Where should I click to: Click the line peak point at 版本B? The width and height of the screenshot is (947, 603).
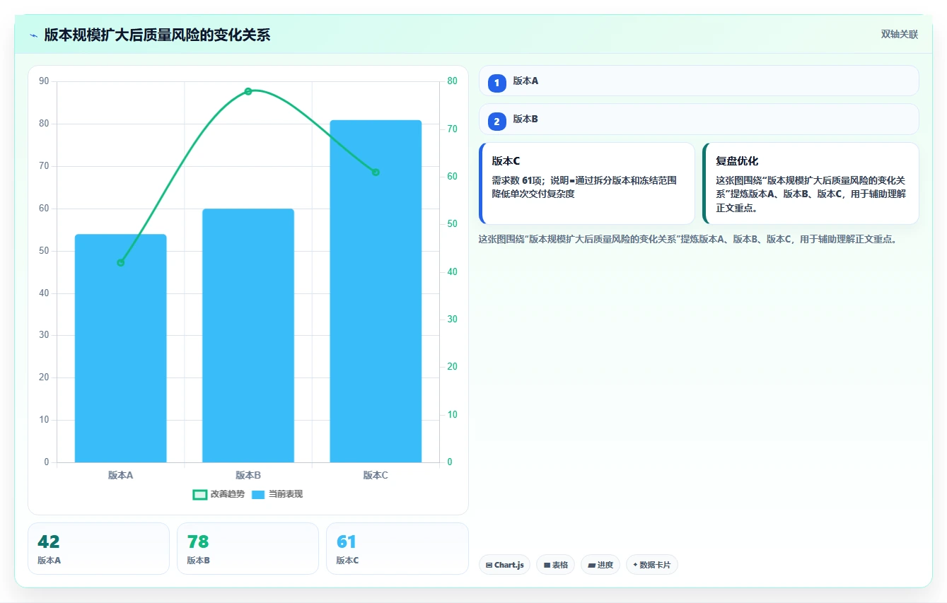click(x=248, y=91)
